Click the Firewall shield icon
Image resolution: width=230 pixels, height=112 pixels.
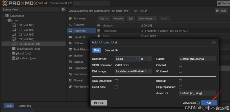(70, 80)
